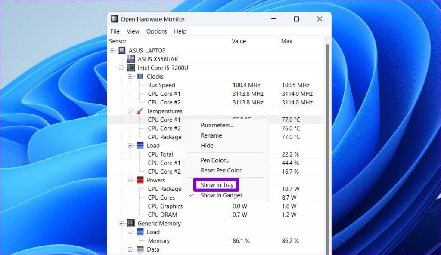This screenshot has width=441, height=255.
Task: Click the 10.7 W CPU Package max value
Action: pyautogui.click(x=291, y=189)
